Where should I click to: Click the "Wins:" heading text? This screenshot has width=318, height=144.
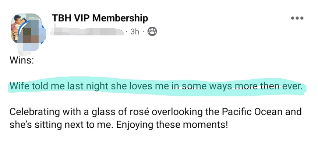coord(22,61)
